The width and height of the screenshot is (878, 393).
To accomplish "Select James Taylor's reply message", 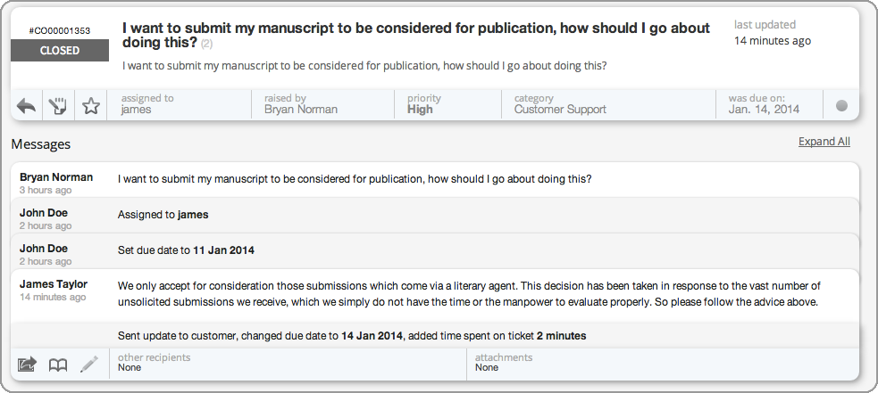I will click(434, 295).
